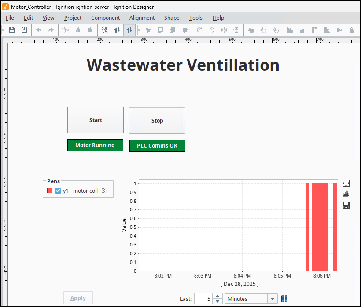Open the Component menu
Image resolution: width=361 pixels, height=307 pixels.
point(106,18)
